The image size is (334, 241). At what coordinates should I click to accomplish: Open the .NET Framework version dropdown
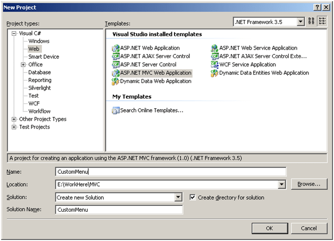click(x=300, y=22)
